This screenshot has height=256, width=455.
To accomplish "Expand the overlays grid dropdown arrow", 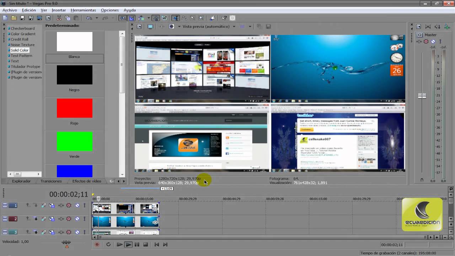I will coord(250,26).
